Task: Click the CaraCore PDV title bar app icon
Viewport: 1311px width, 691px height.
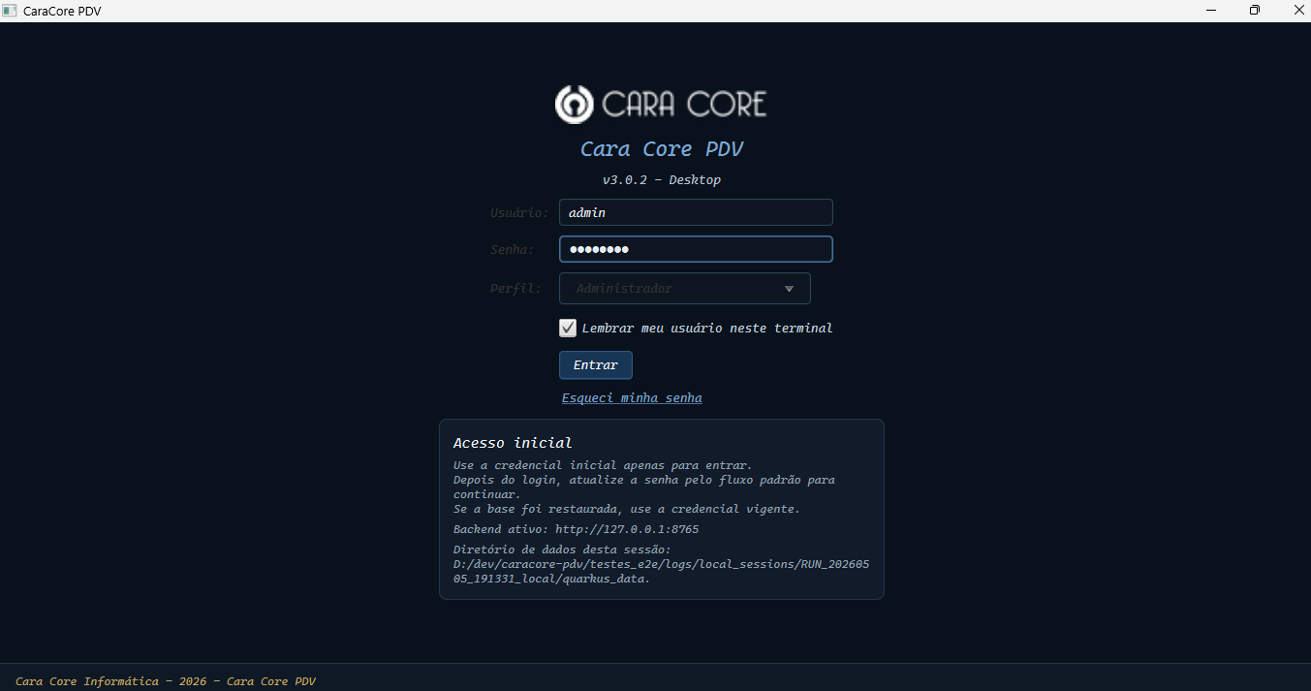Action: point(11,11)
